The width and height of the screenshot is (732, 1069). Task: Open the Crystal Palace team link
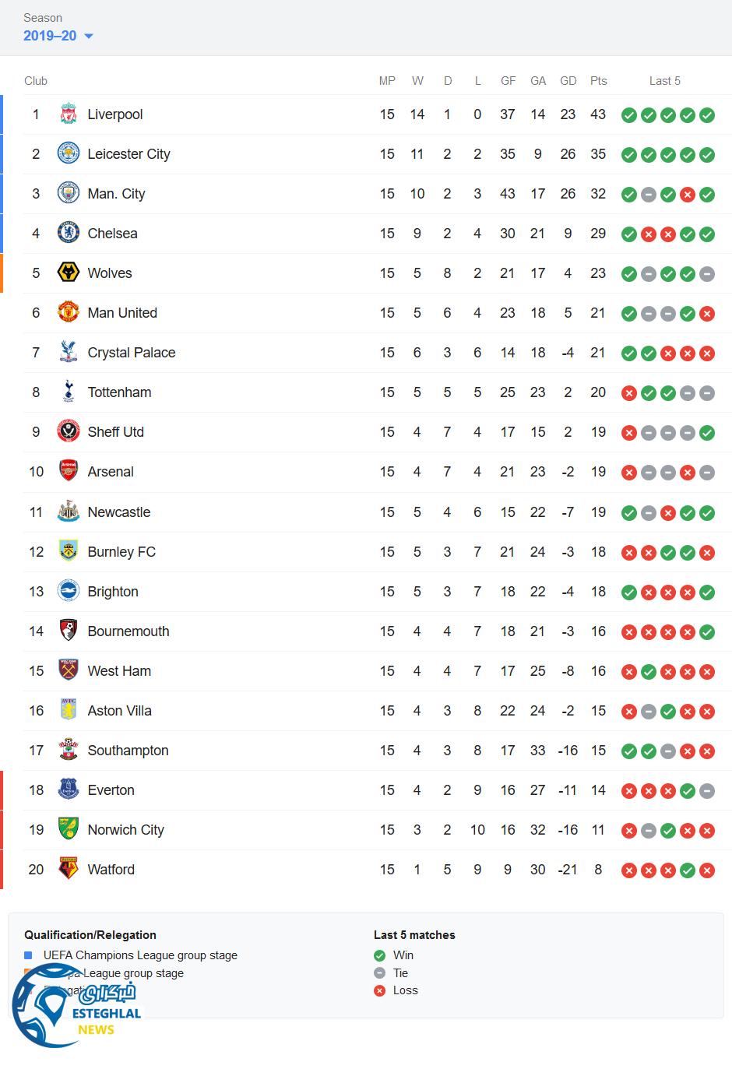click(x=131, y=353)
